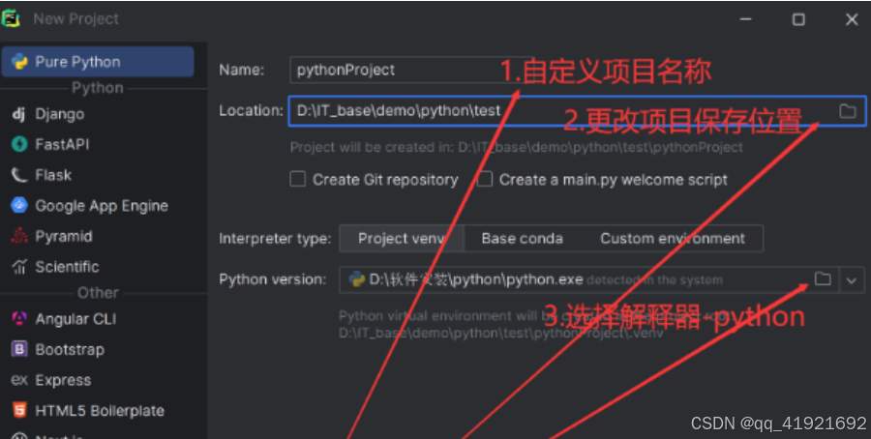The width and height of the screenshot is (871, 439).
Task: Maximize the New Project window
Action: pyautogui.click(x=798, y=19)
